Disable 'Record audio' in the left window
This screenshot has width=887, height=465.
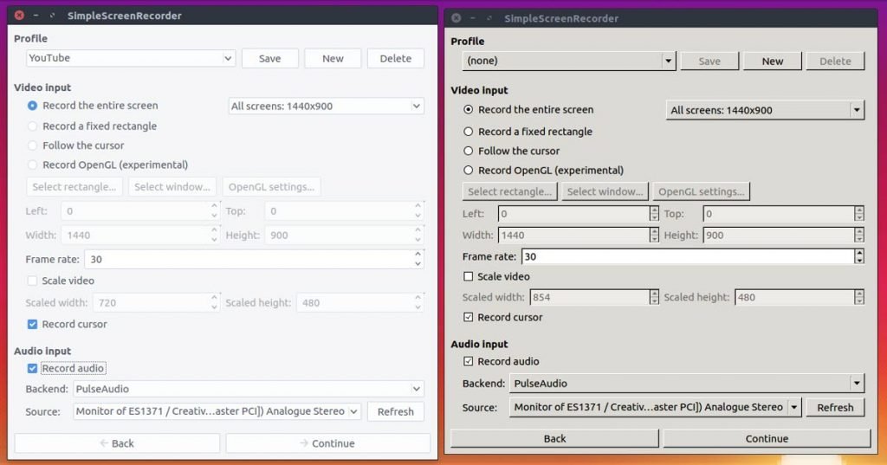[x=32, y=368]
